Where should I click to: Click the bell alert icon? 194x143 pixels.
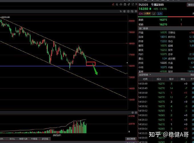coord(117,4)
